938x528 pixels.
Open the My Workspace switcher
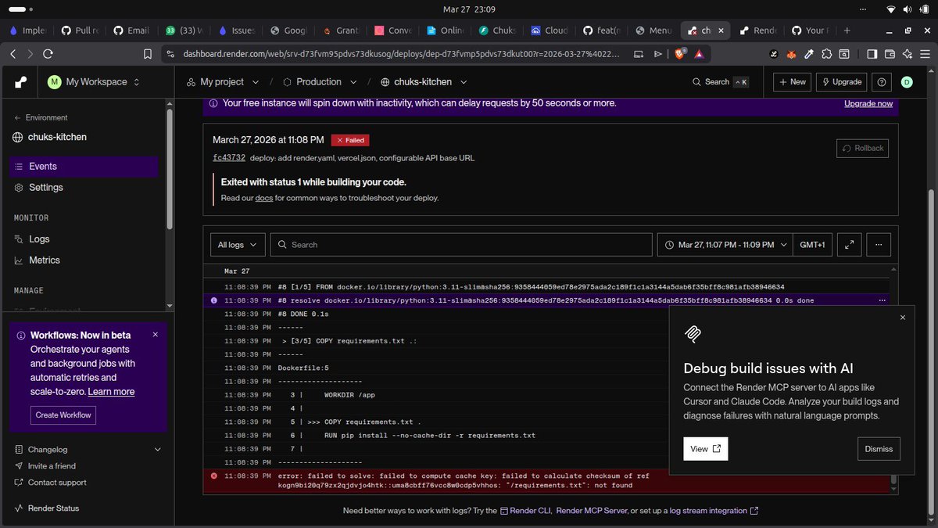(x=94, y=81)
